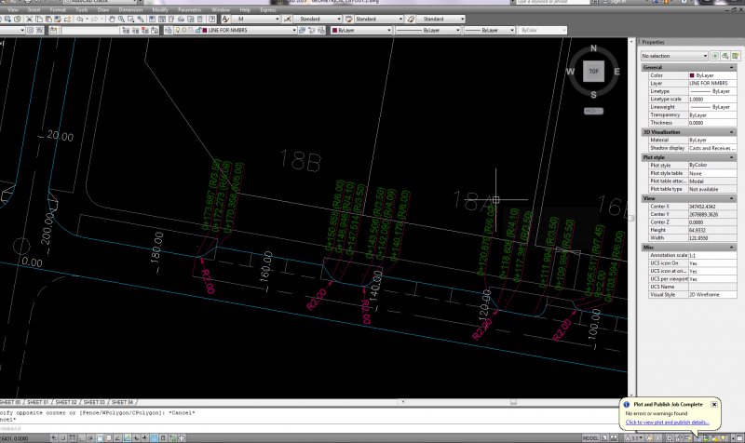Click the ViewCube TOP face

(x=592, y=69)
